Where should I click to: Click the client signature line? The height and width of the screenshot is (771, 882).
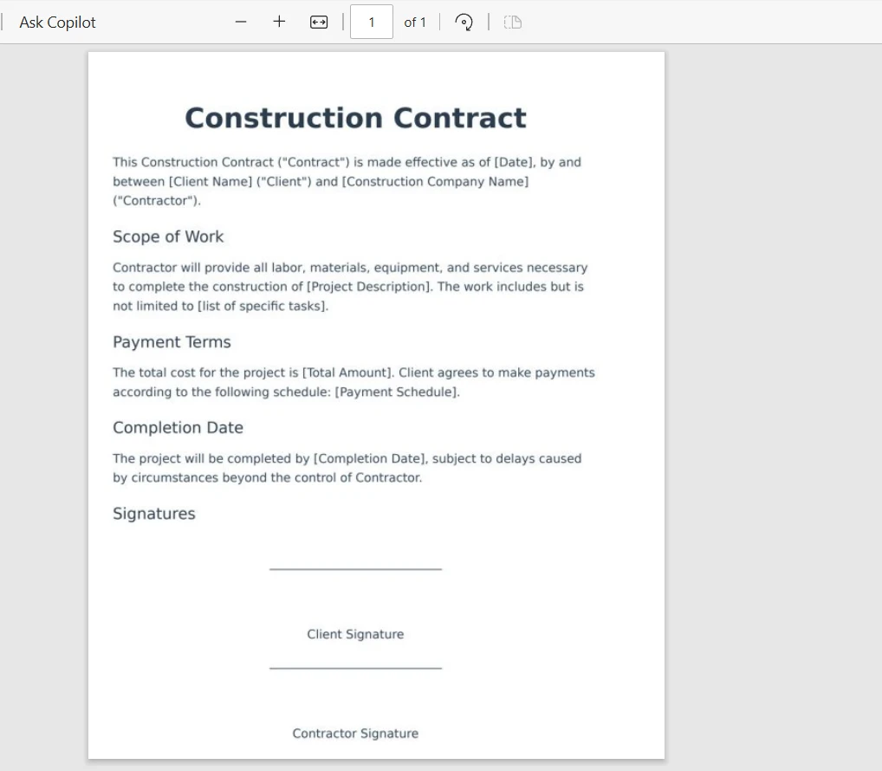click(x=355, y=568)
